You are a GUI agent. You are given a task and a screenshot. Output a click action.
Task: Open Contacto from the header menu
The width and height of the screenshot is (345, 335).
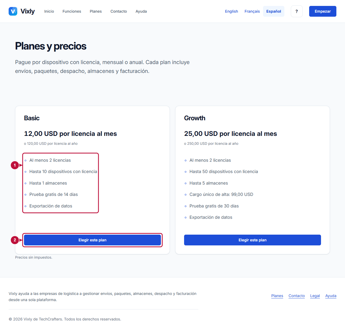pyautogui.click(x=119, y=11)
